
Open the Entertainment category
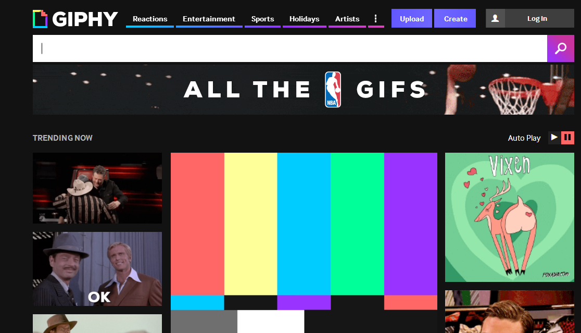(x=209, y=19)
